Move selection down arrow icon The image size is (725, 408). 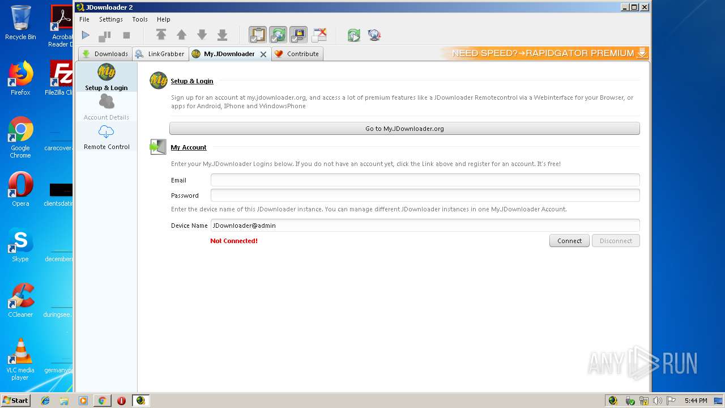[202, 35]
